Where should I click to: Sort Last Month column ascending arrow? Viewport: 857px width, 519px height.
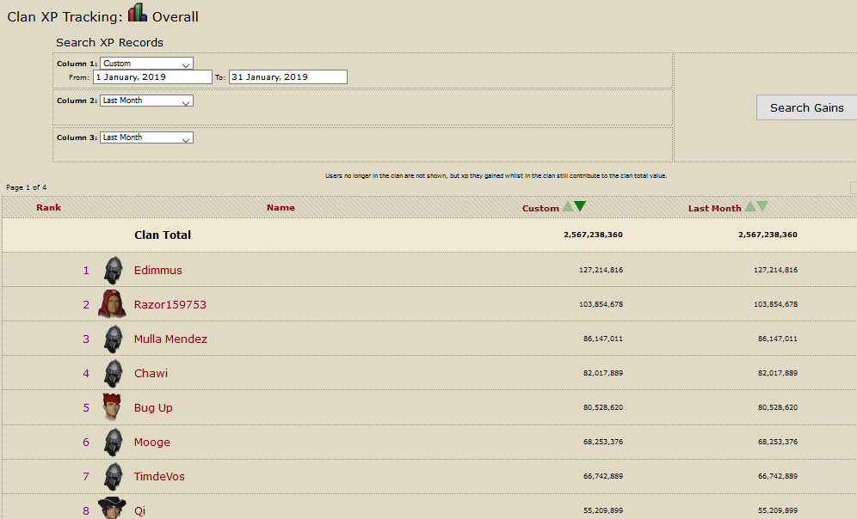tap(750, 207)
